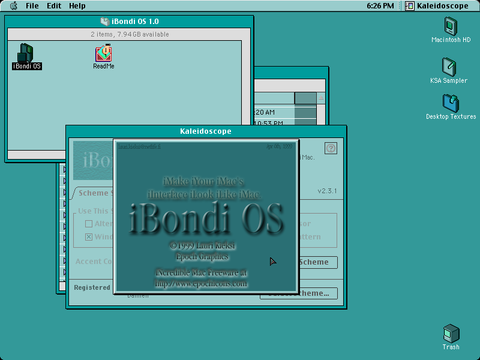480x360 pixels.
Task: Click the question mark help button in Kaleidoscope
Action: click(331, 148)
